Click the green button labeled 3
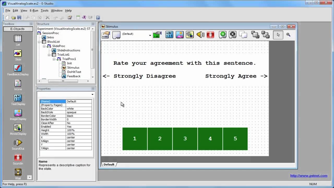 [185, 139]
